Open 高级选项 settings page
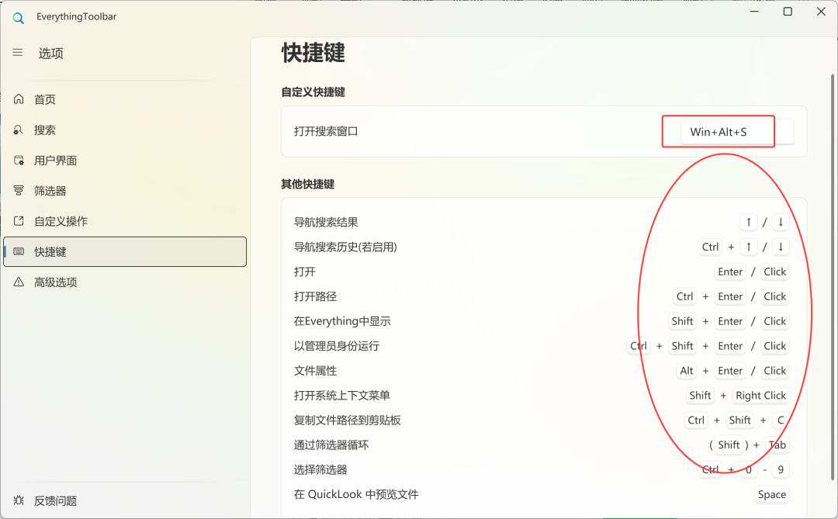 pos(56,282)
